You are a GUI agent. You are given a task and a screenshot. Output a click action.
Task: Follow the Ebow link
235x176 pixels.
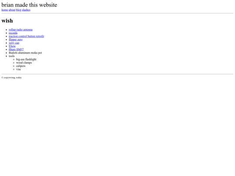[12, 46]
